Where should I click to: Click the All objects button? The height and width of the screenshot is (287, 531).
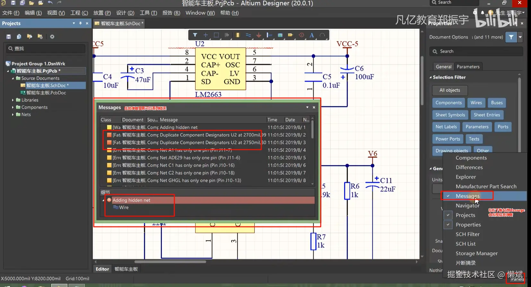tap(449, 90)
